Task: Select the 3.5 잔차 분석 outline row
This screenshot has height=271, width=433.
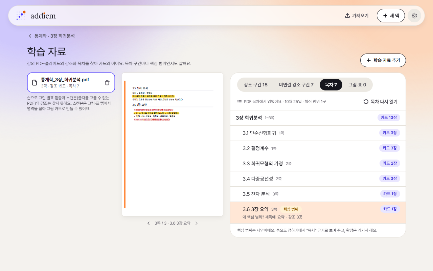Action: [x=318, y=194]
